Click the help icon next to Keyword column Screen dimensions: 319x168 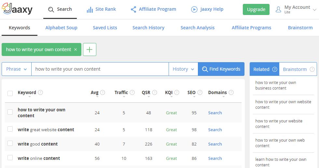click(40, 92)
